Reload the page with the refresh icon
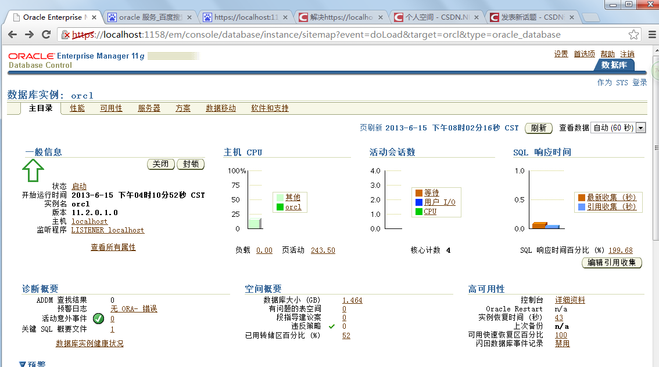Screen dimensions: 659x367 click(x=46, y=34)
